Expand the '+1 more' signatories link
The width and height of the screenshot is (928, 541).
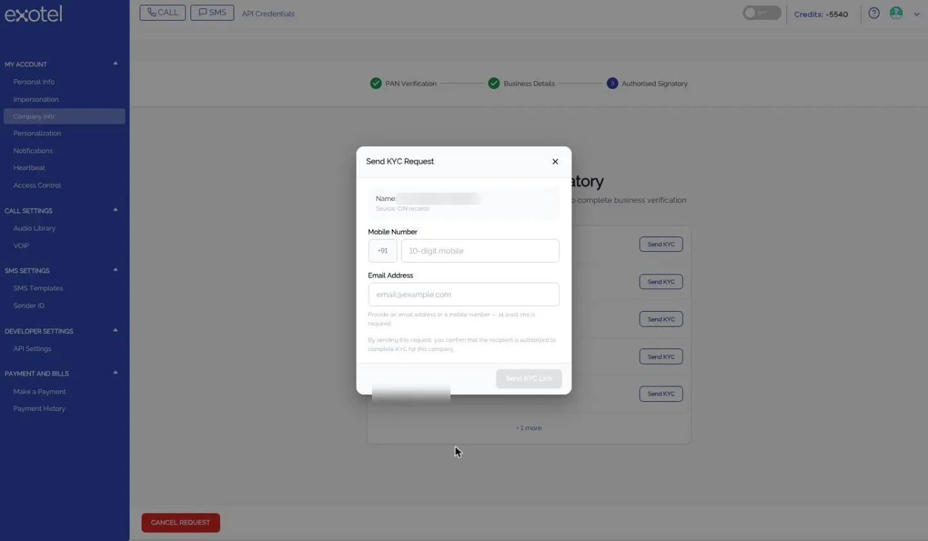pyautogui.click(x=528, y=428)
